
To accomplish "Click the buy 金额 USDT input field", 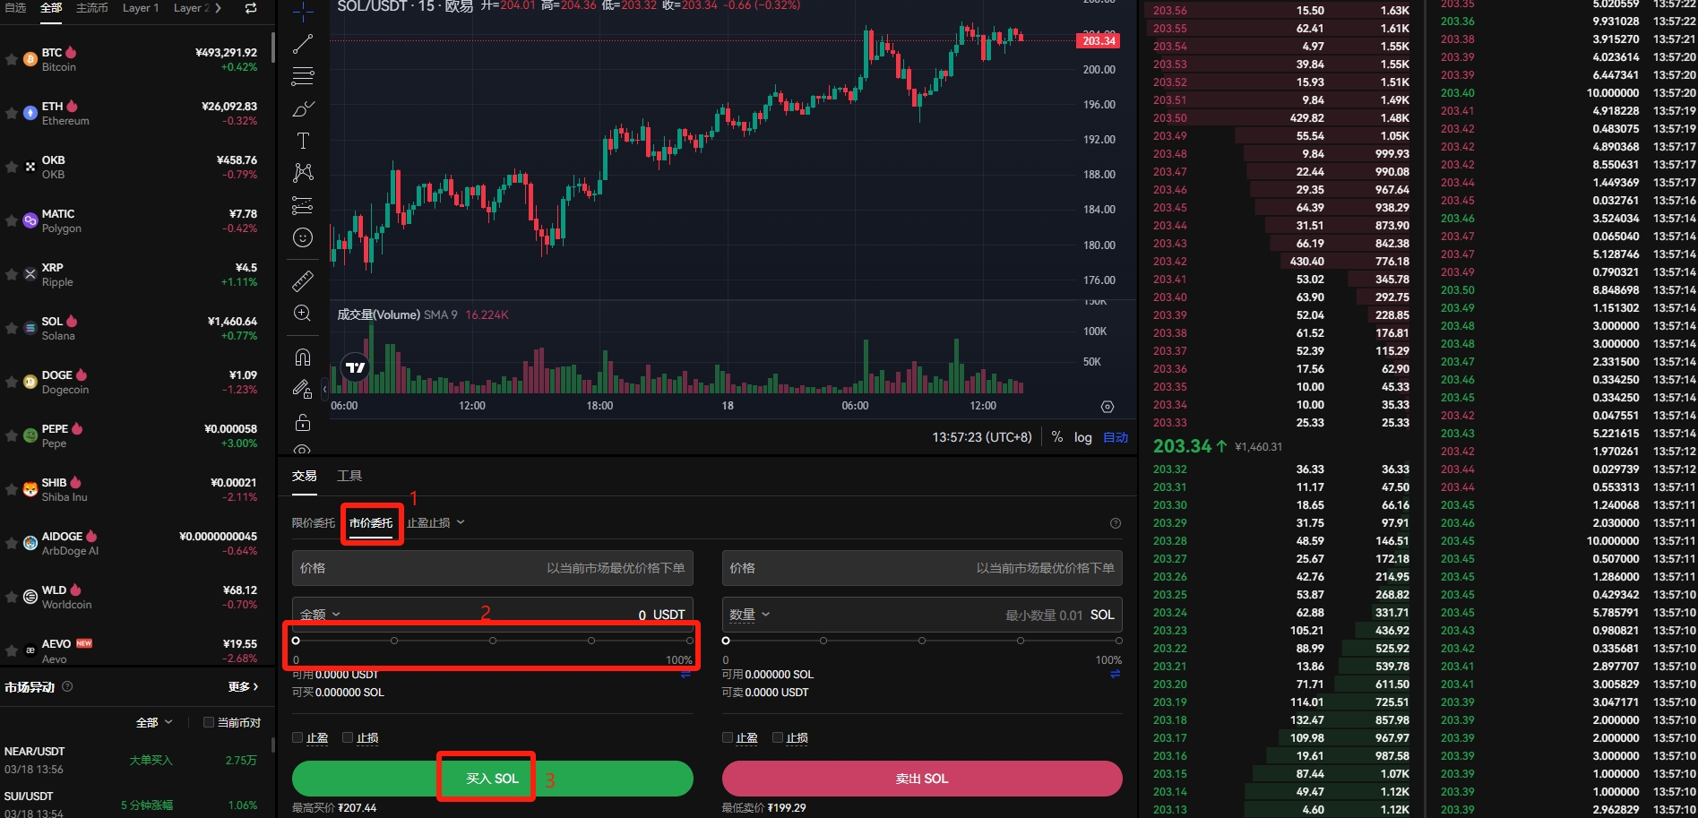I will (x=493, y=615).
